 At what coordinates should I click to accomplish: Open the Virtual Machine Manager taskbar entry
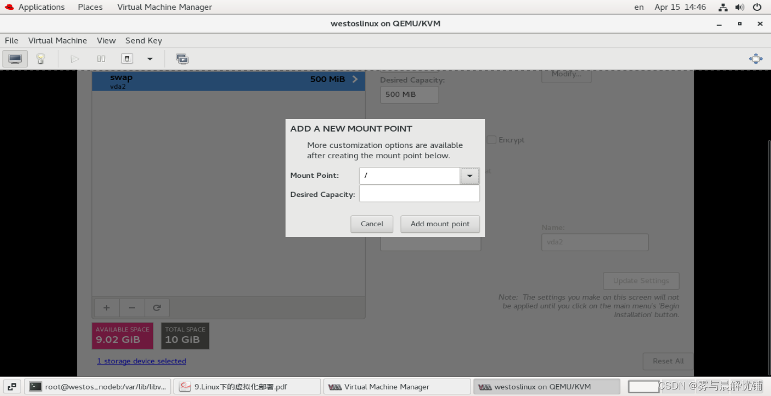click(x=397, y=386)
